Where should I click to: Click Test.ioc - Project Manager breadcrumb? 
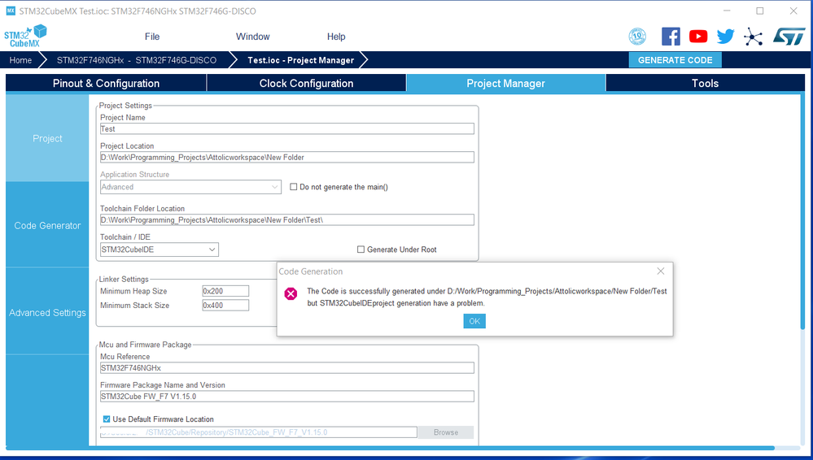click(301, 60)
